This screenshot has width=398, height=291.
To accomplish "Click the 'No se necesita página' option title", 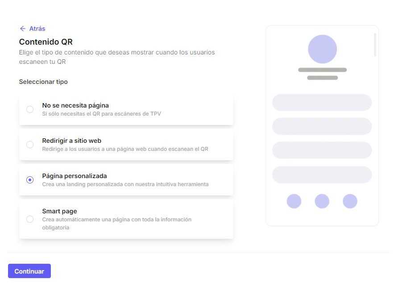I will (x=75, y=105).
